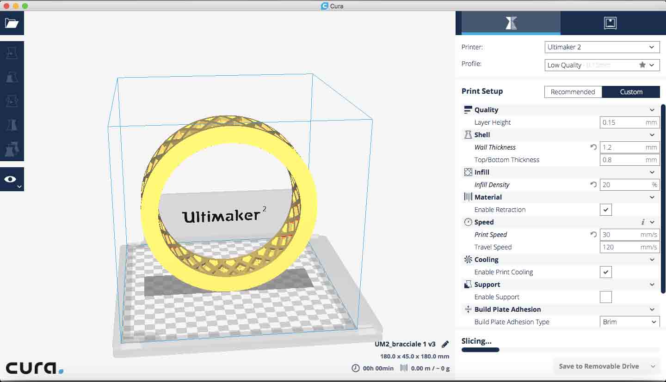Click the settings panel scrollbar
666x382 pixels.
point(663,199)
